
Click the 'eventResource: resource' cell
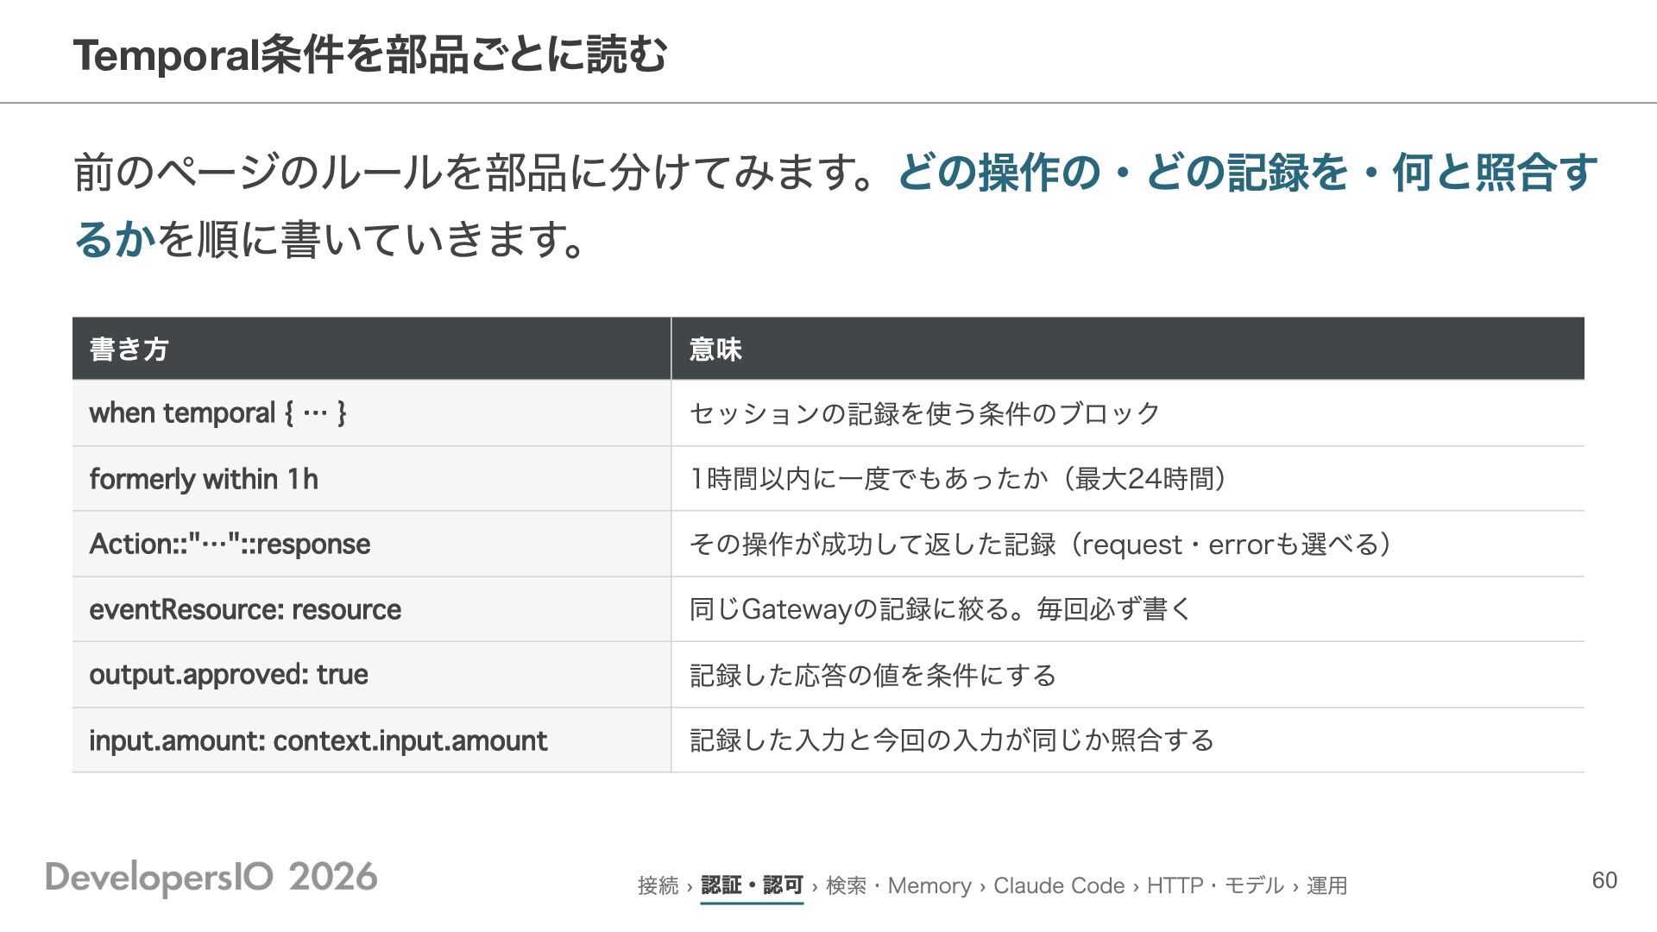point(371,609)
